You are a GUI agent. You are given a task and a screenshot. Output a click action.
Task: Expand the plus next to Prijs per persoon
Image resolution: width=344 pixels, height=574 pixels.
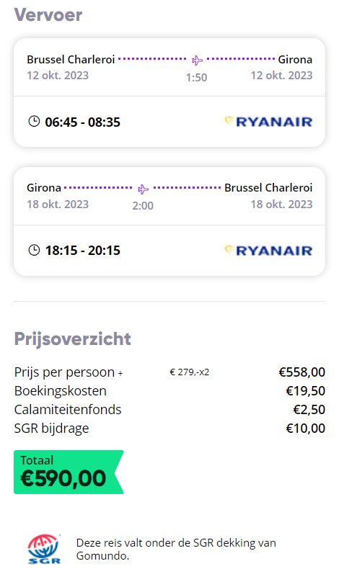tap(120, 373)
